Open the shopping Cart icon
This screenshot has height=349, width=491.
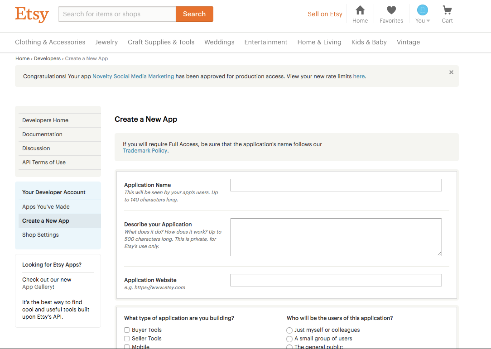click(447, 10)
